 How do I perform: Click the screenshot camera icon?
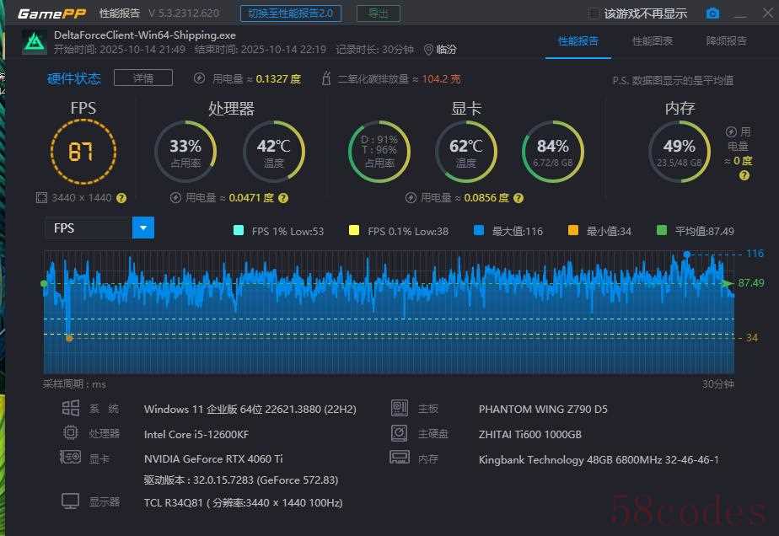(712, 13)
